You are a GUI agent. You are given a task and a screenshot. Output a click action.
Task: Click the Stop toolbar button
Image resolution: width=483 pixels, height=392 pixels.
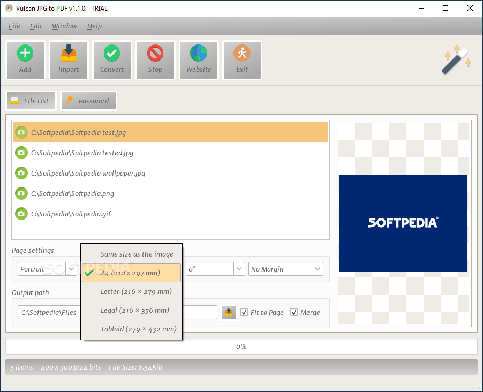click(156, 60)
